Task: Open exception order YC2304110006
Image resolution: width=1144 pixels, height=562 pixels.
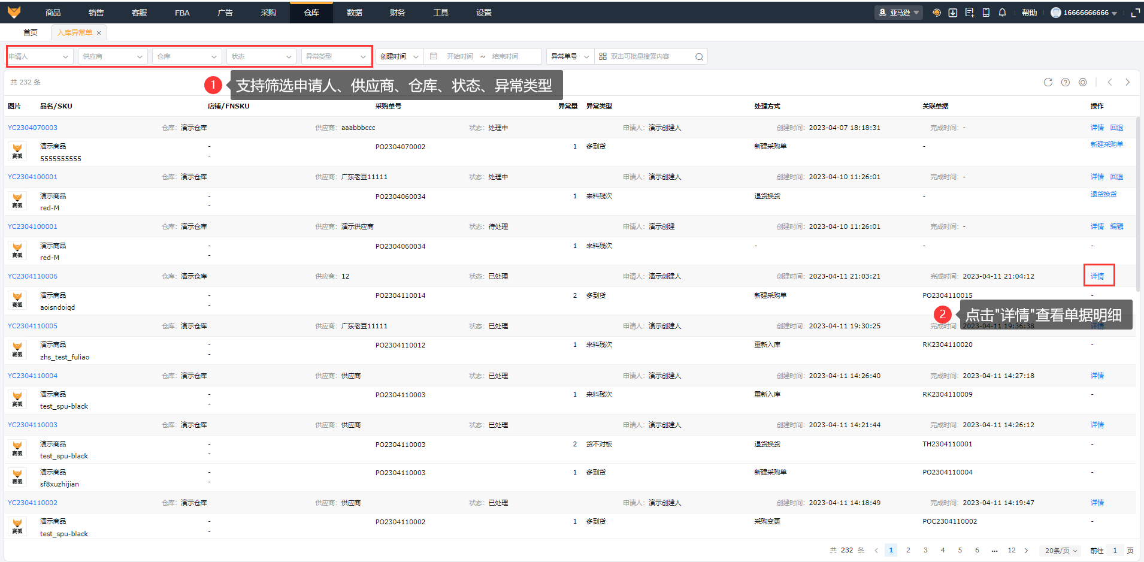Action: 33,276
